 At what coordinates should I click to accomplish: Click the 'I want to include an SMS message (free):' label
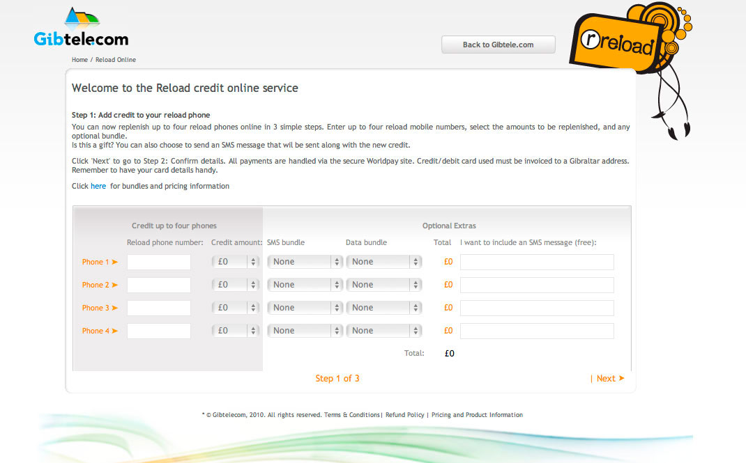click(x=528, y=243)
